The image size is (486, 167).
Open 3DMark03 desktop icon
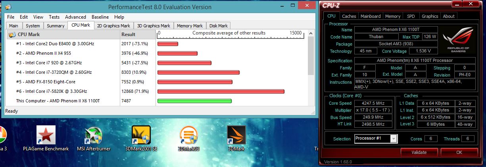point(189,138)
